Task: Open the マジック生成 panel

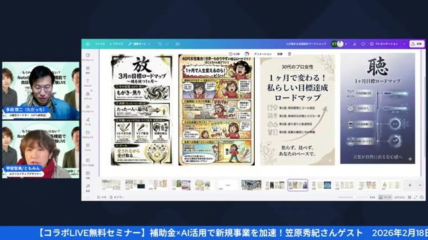Action: [88, 162]
